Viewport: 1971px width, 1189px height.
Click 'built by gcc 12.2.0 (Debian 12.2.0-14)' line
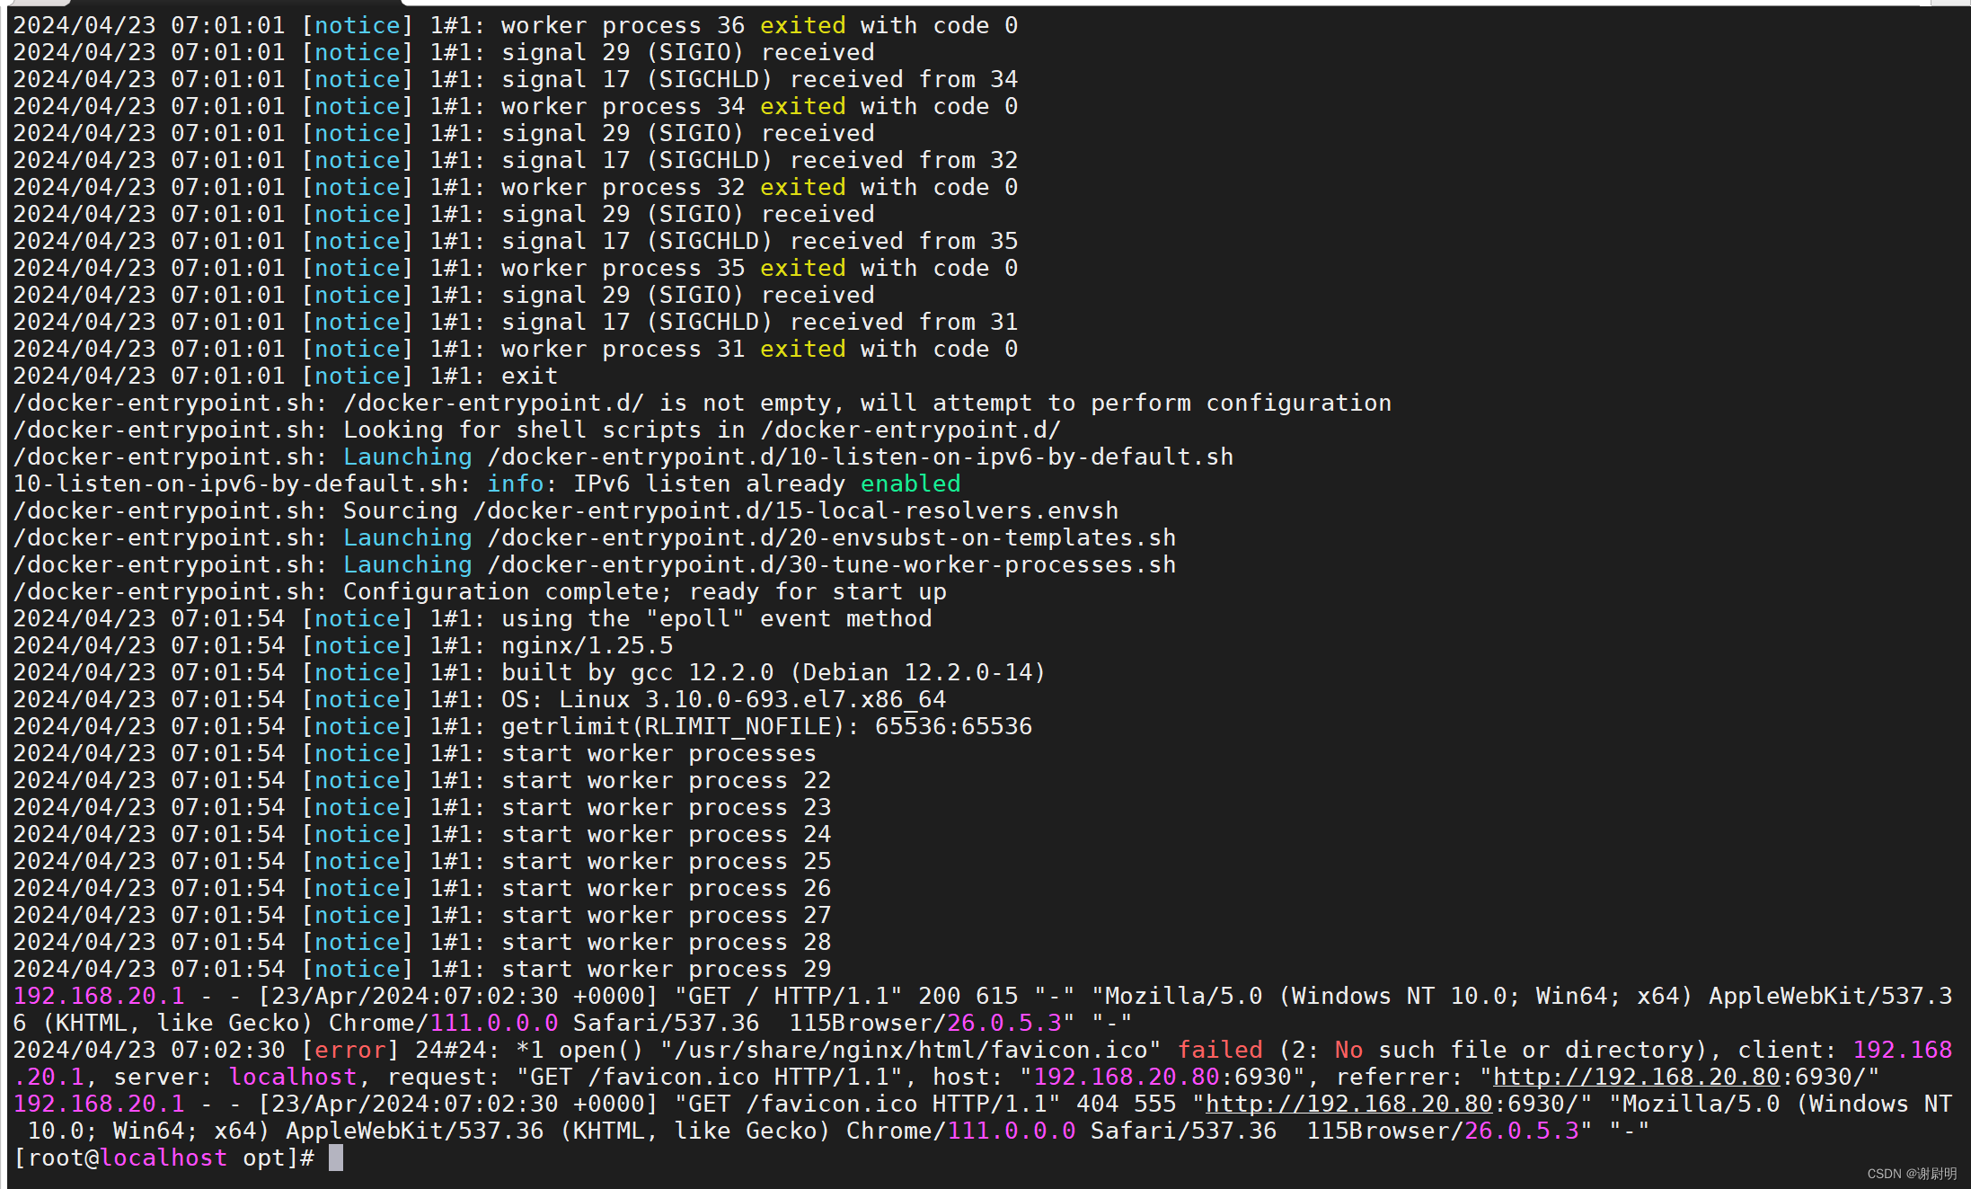[530, 672]
